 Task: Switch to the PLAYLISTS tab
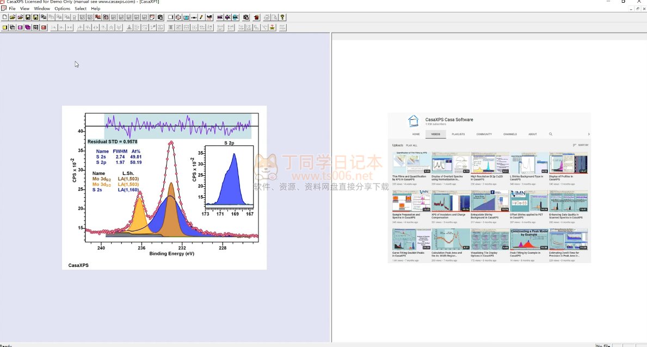point(458,134)
